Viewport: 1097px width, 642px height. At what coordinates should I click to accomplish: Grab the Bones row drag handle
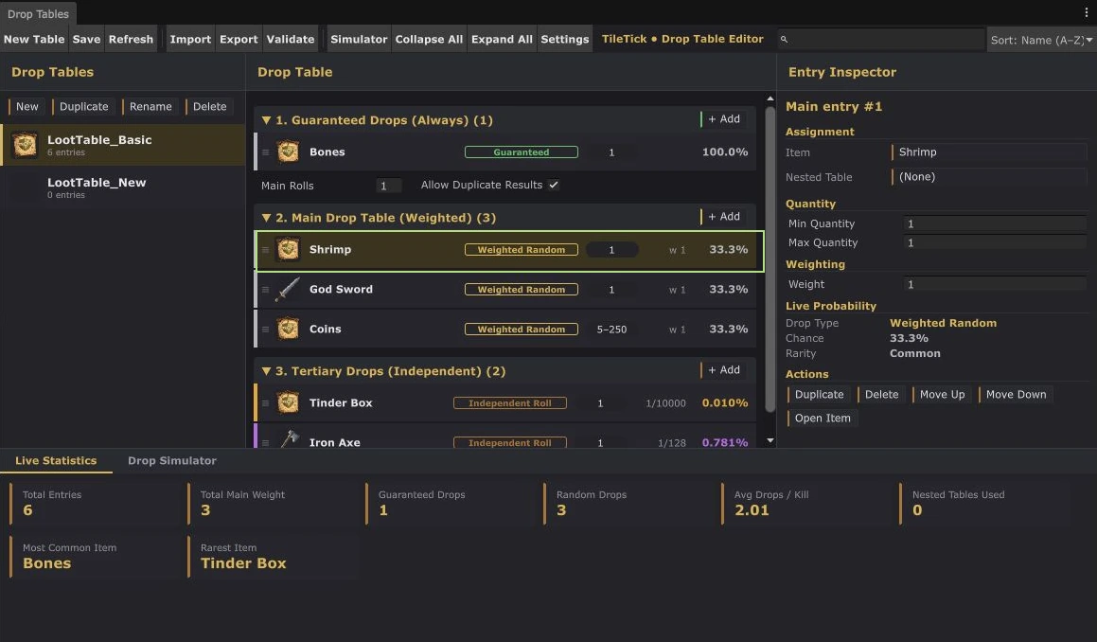point(265,152)
